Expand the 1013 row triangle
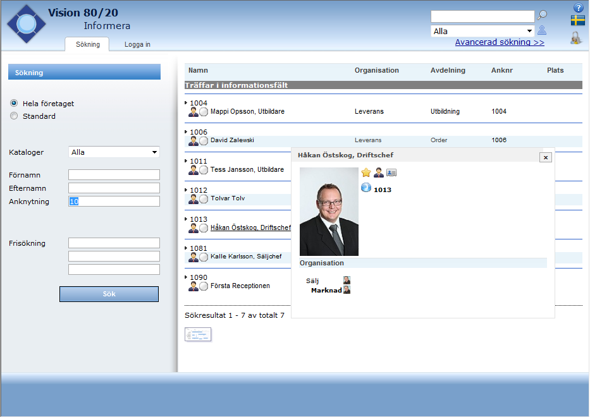 (186, 219)
